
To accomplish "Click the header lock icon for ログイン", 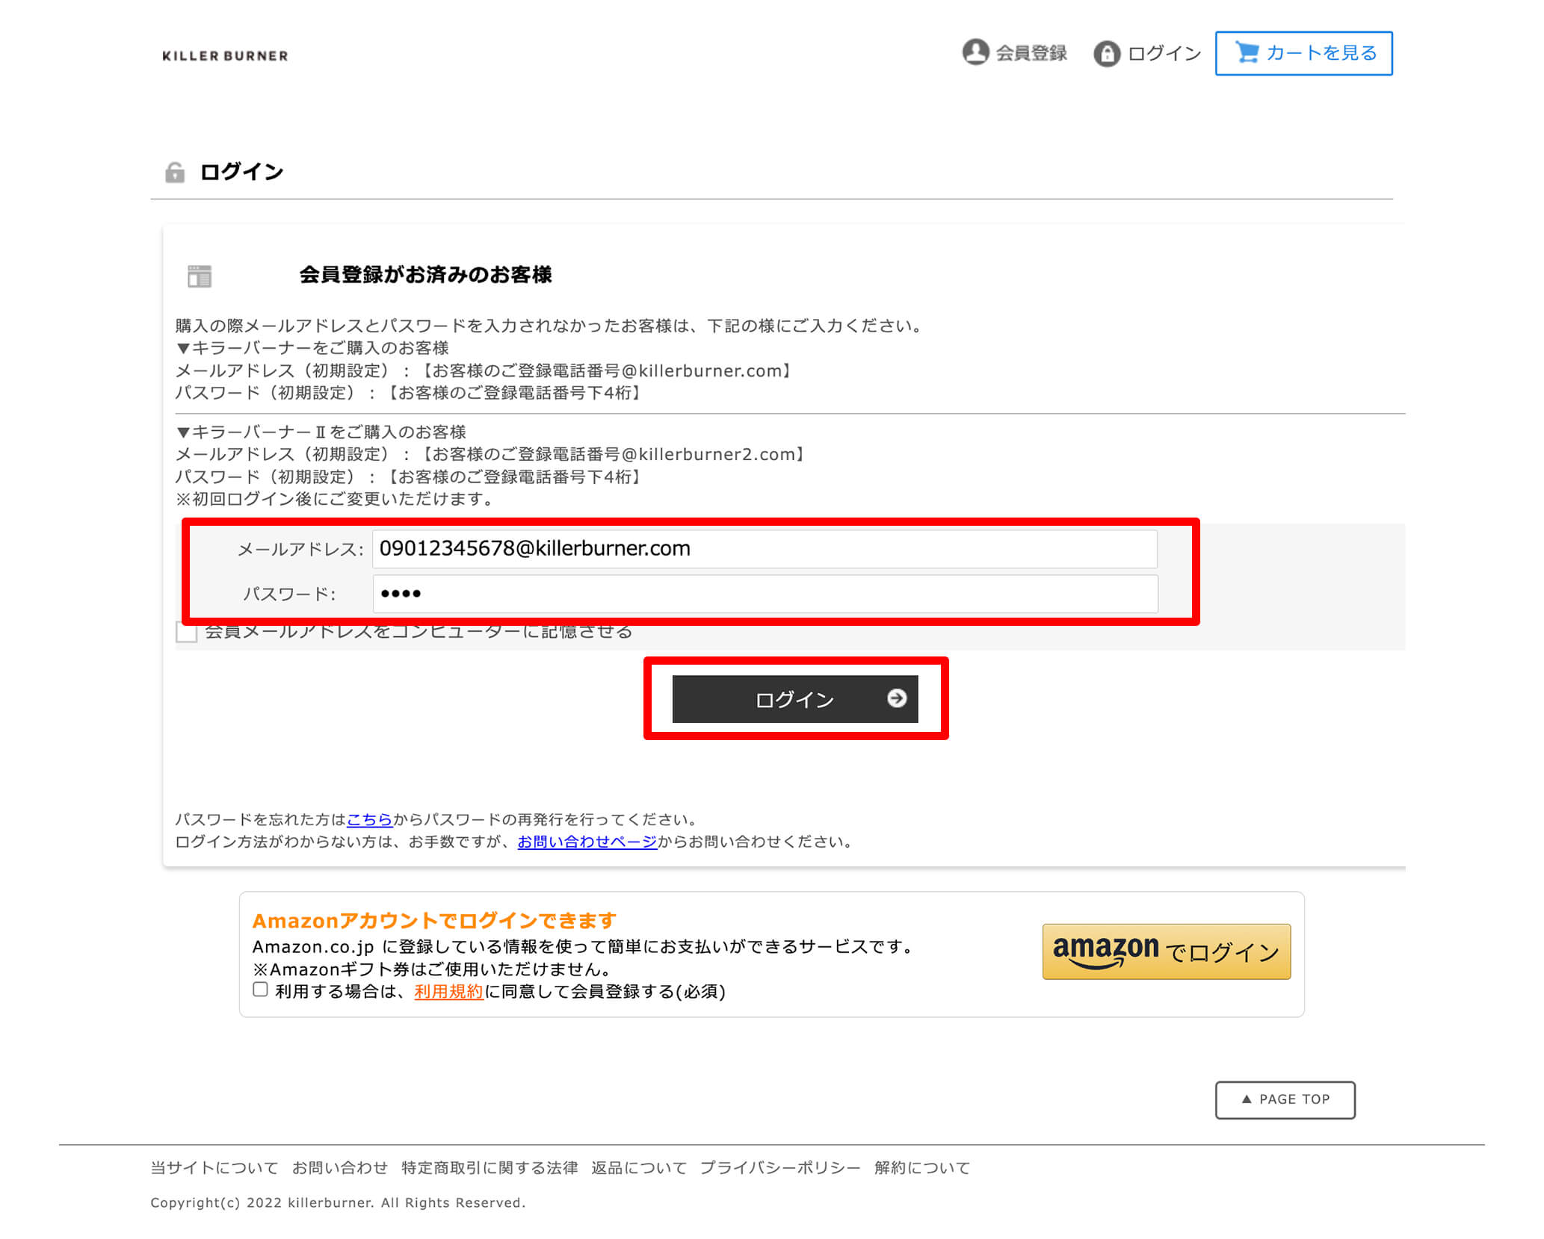I will tap(1106, 54).
